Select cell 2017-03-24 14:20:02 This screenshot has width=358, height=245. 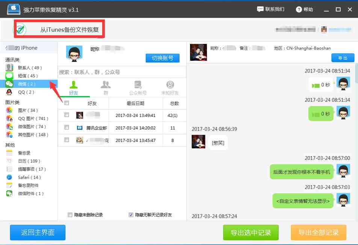(135, 128)
